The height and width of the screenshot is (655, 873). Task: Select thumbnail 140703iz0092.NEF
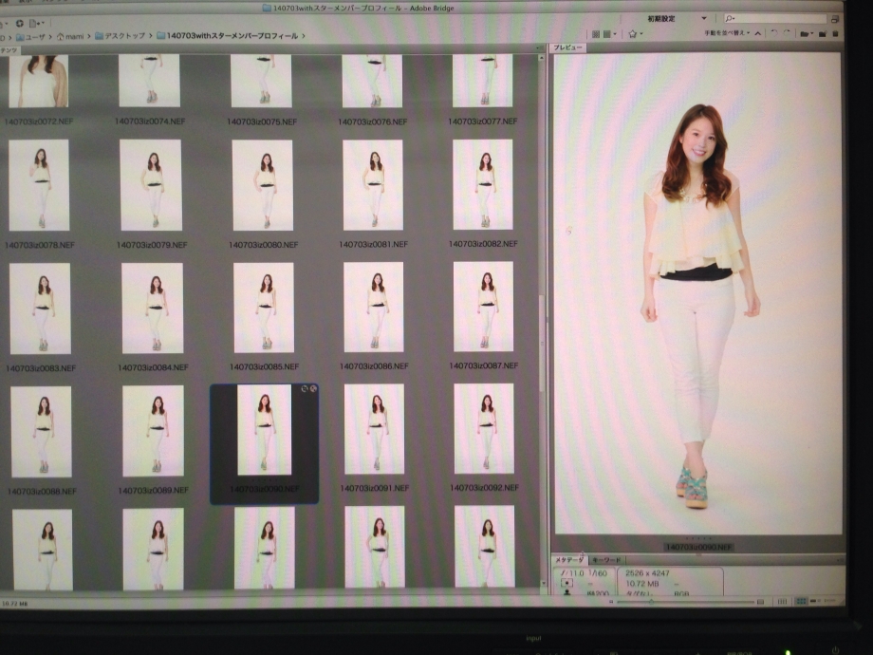[484, 428]
